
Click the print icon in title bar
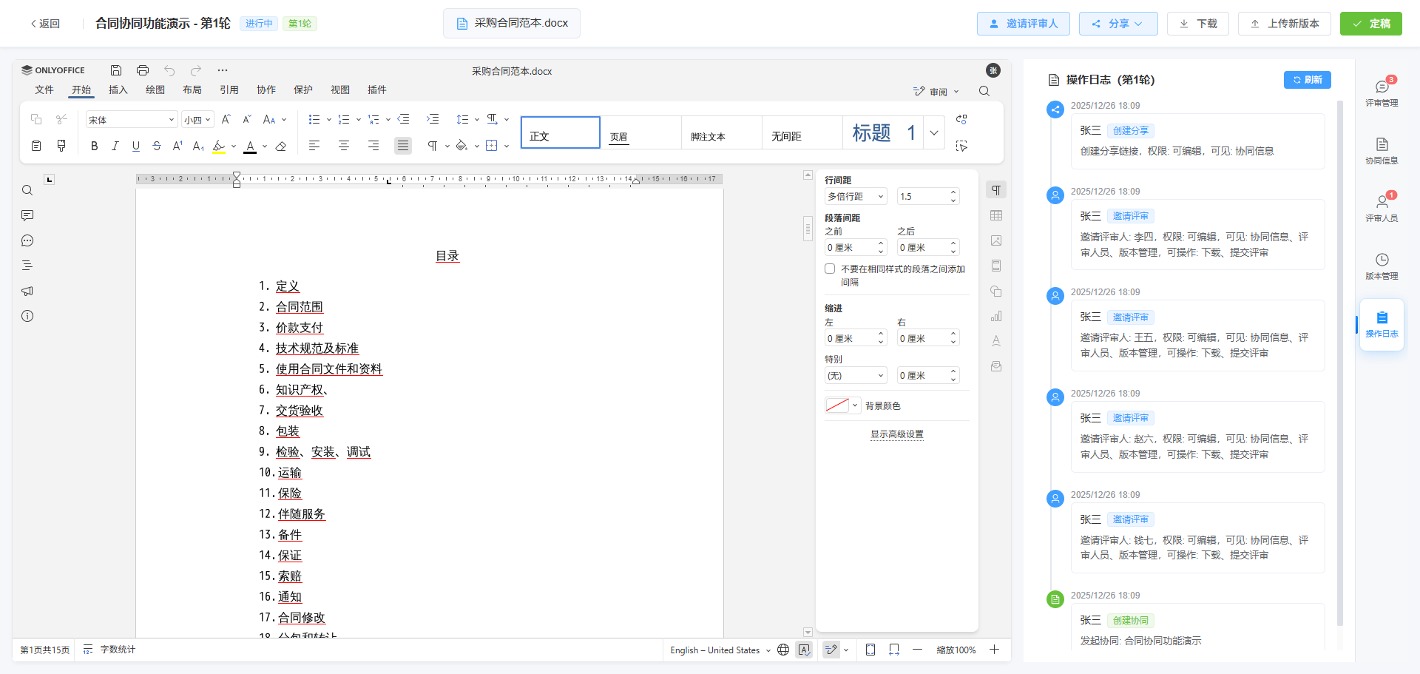[143, 70]
